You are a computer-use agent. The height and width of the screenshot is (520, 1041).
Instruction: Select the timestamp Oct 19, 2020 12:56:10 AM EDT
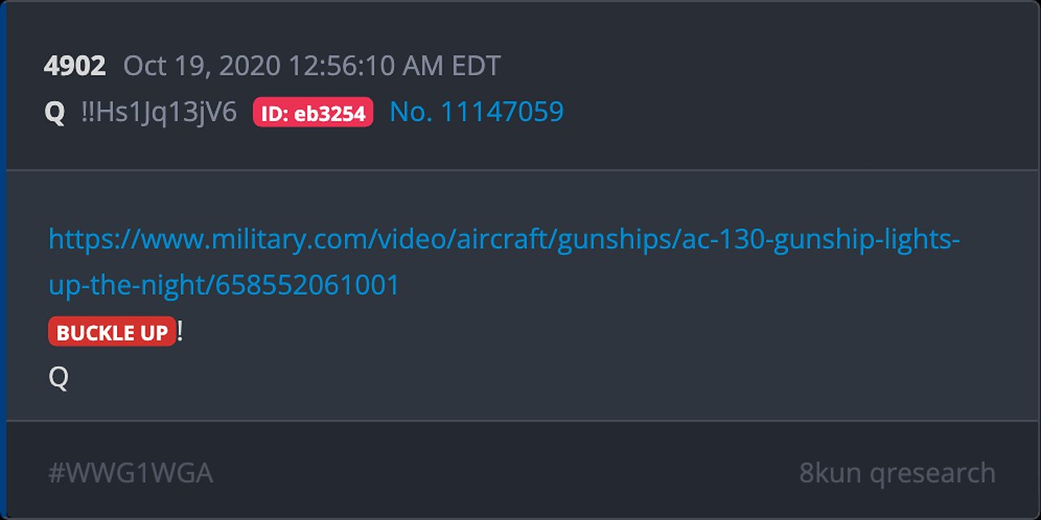click(311, 66)
